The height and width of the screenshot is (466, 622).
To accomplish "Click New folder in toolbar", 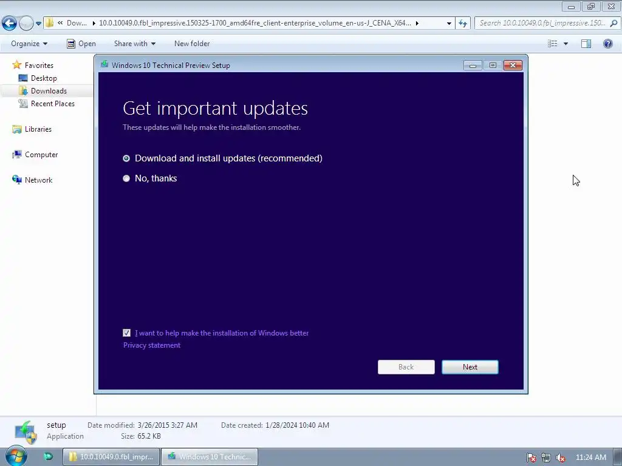I will (192, 44).
